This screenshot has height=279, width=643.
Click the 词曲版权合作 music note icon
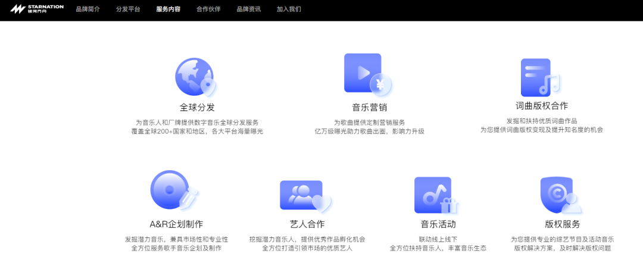coord(539,78)
